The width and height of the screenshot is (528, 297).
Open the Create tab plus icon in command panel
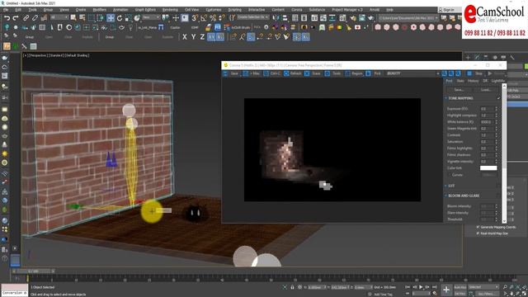[x=468, y=58]
